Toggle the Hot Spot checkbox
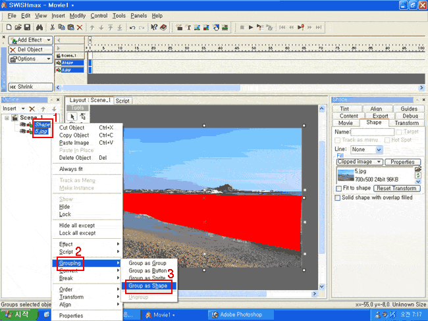The width and height of the screenshot is (428, 321). (x=387, y=140)
